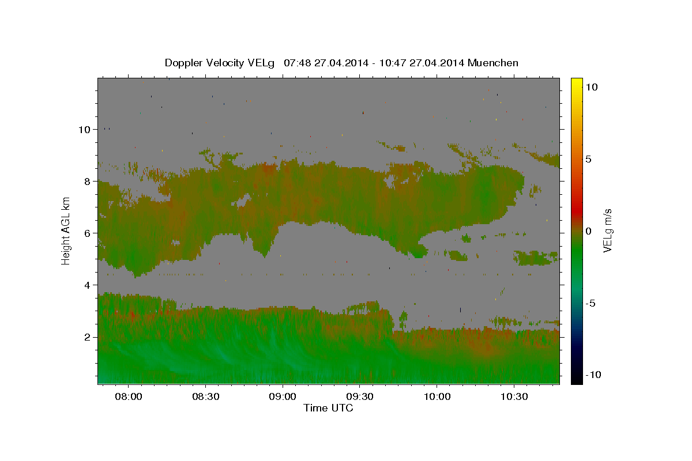The height and width of the screenshot is (461, 692).
Task: Click the colorbar label 'VELg m/s'
Action: (x=607, y=231)
